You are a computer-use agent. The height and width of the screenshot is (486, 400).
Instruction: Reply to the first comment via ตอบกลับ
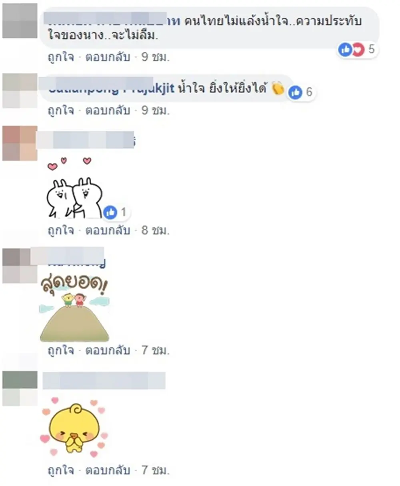coord(108,57)
